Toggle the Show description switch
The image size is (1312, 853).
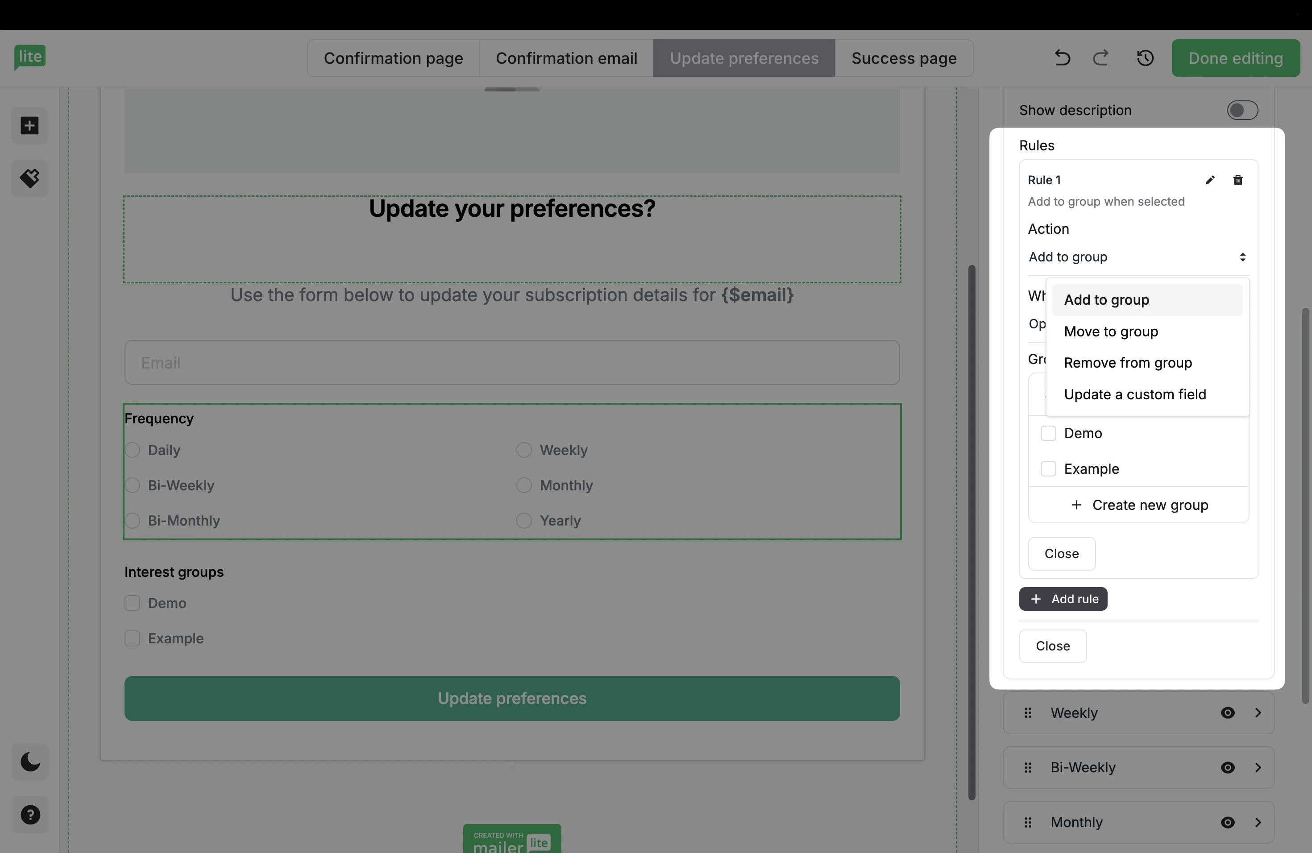(x=1242, y=110)
